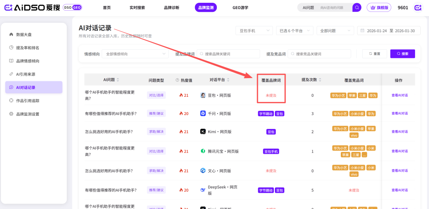This screenshot has height=209, width=429.
Task: Click the help icon beside 热度值 column
Action: [x=177, y=80]
